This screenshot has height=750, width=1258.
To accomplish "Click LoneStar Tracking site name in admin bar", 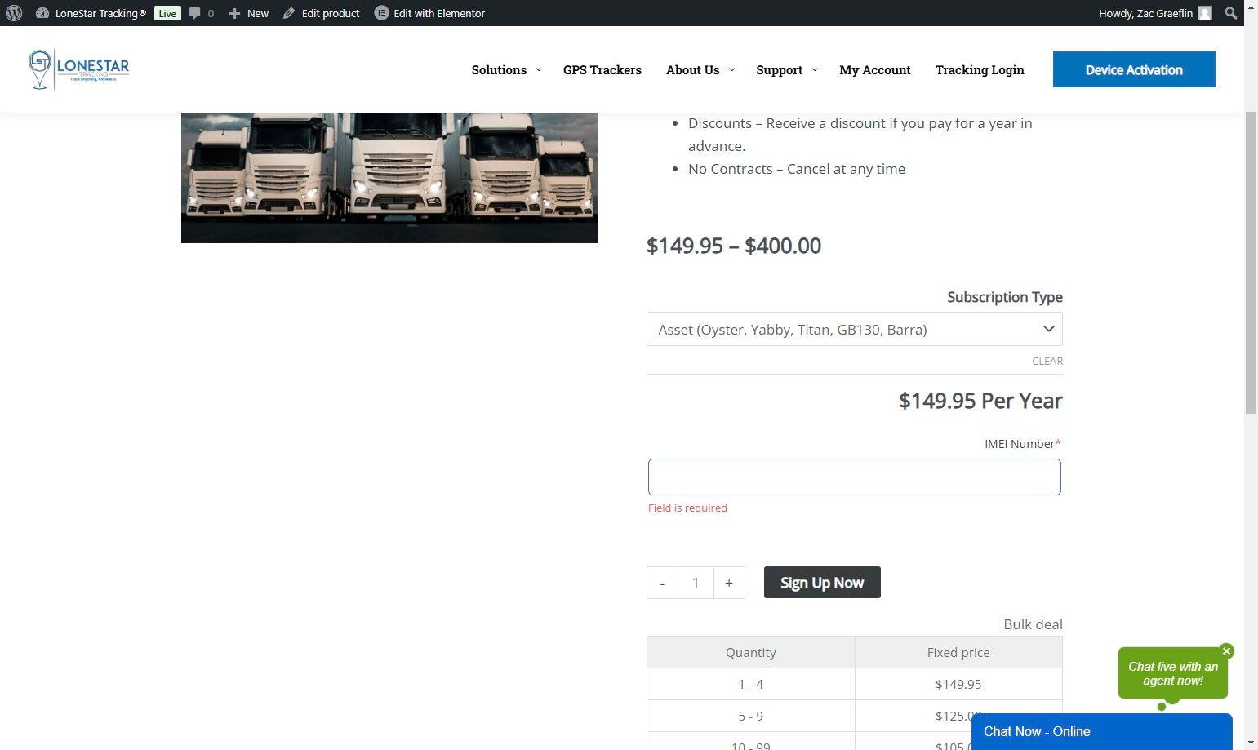I will click(x=100, y=13).
